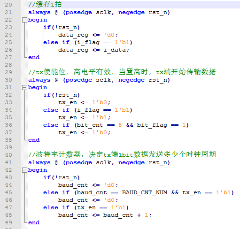Click line number 20 in the margin

[8, 5]
